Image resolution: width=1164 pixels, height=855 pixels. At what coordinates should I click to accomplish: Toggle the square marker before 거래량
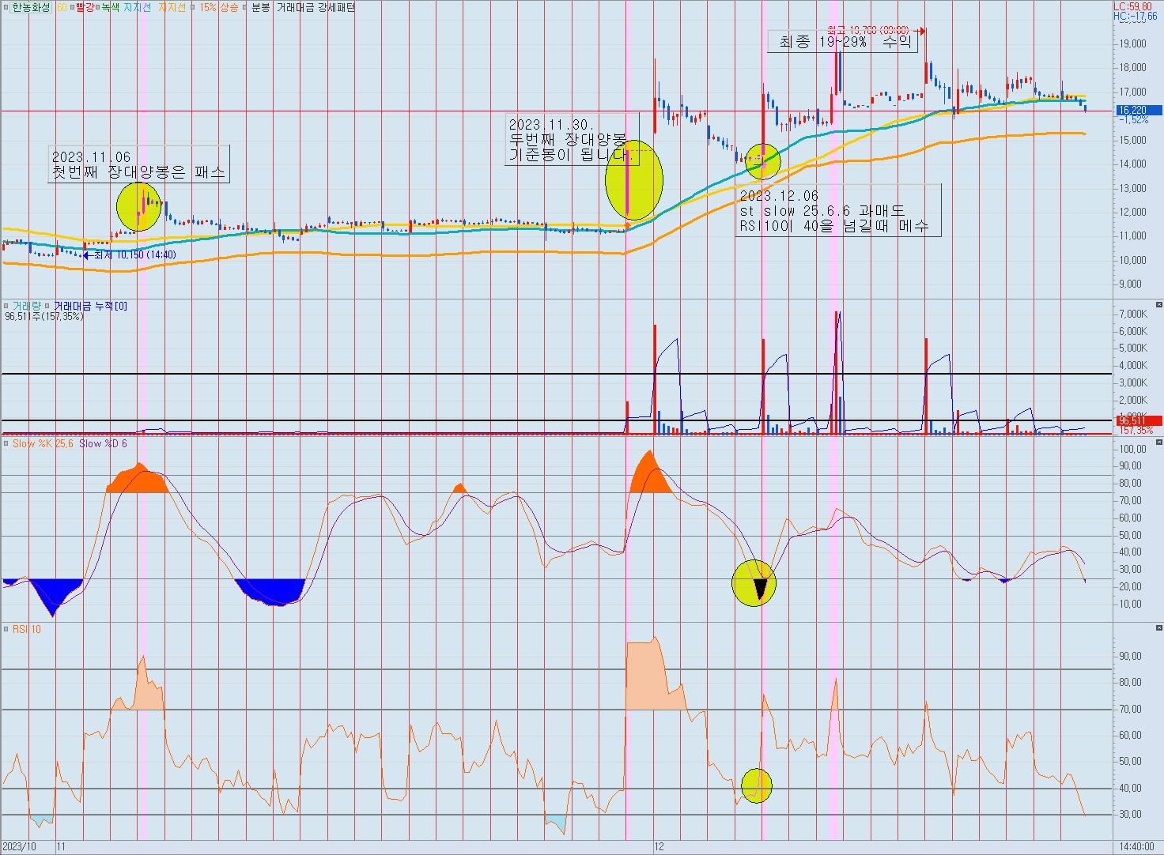click(x=7, y=305)
